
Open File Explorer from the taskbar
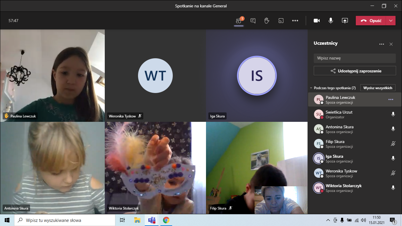pos(137,220)
